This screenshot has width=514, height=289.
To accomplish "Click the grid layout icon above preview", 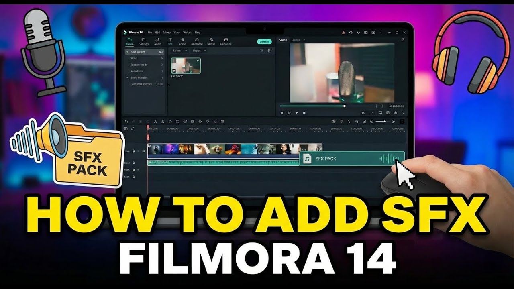I will point(403,40).
